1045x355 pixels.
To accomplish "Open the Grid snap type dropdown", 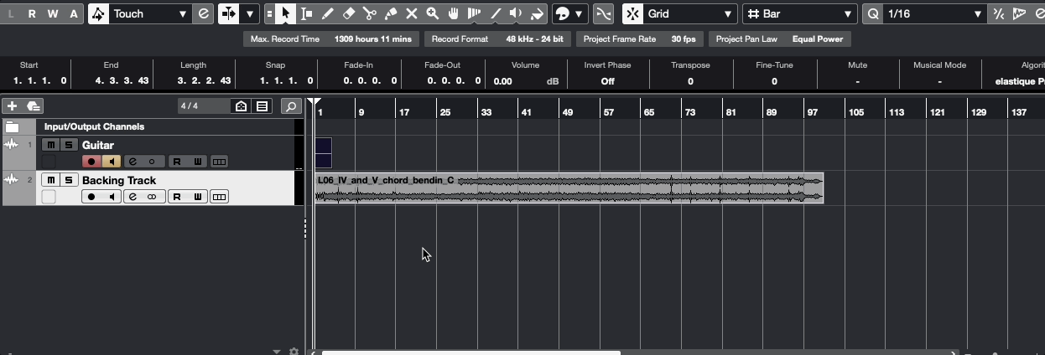I will click(689, 13).
